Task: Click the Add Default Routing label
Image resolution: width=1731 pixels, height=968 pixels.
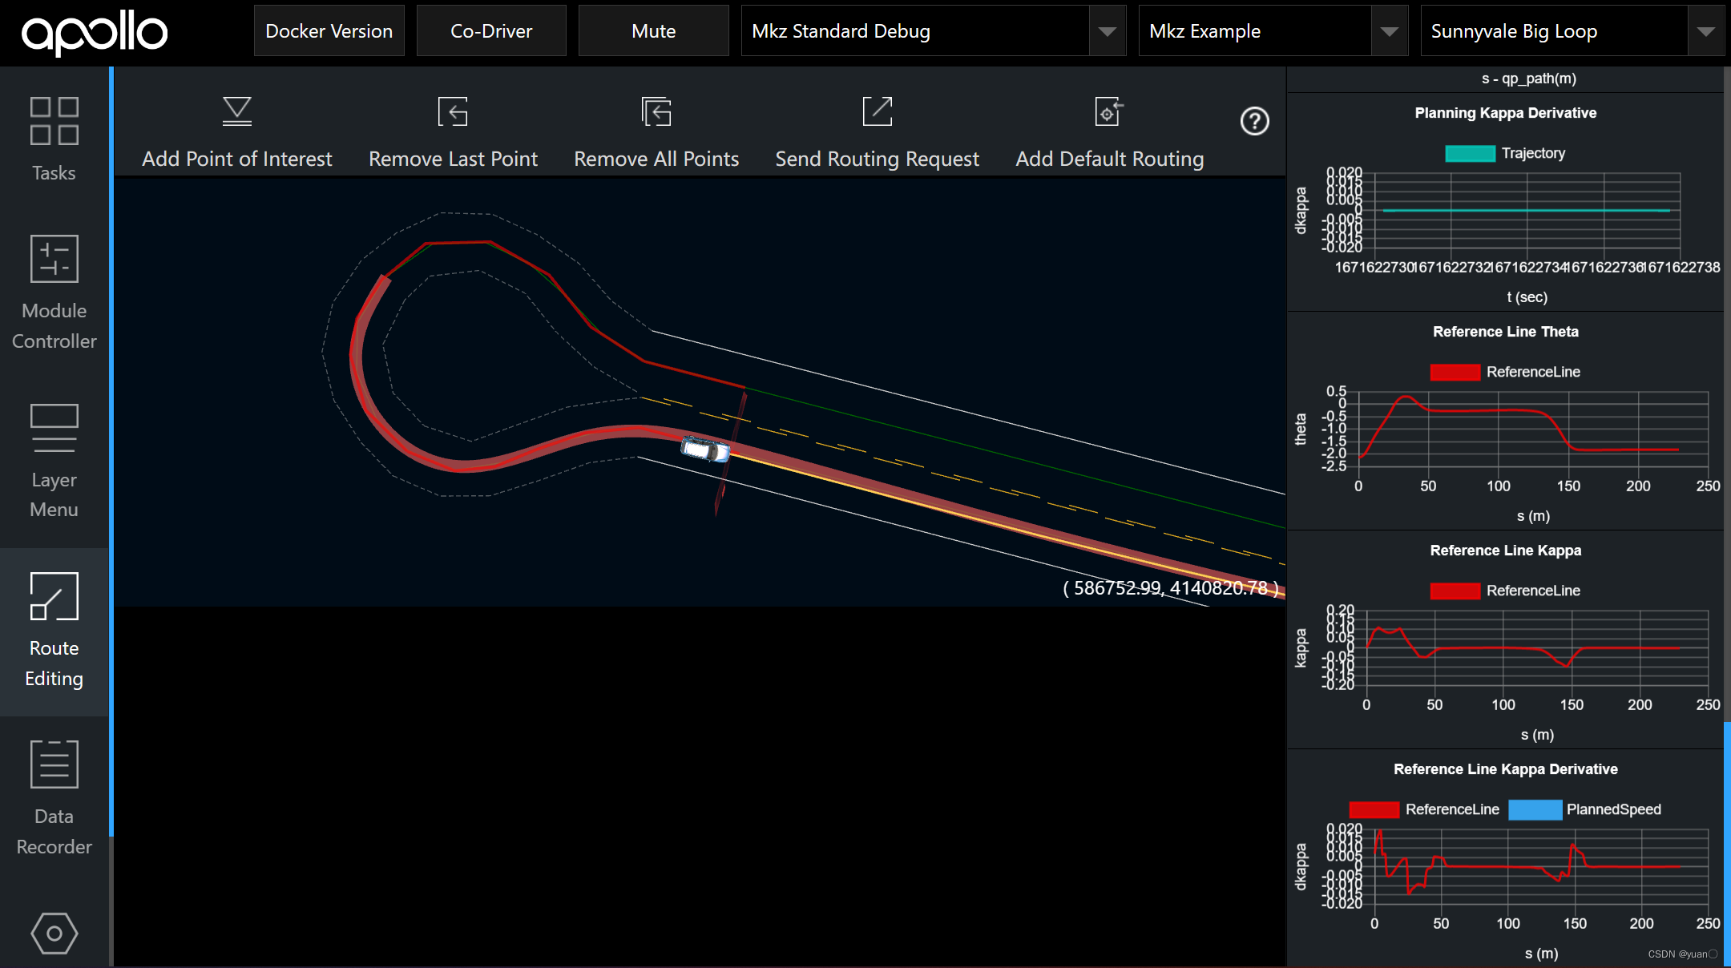Action: (x=1109, y=159)
